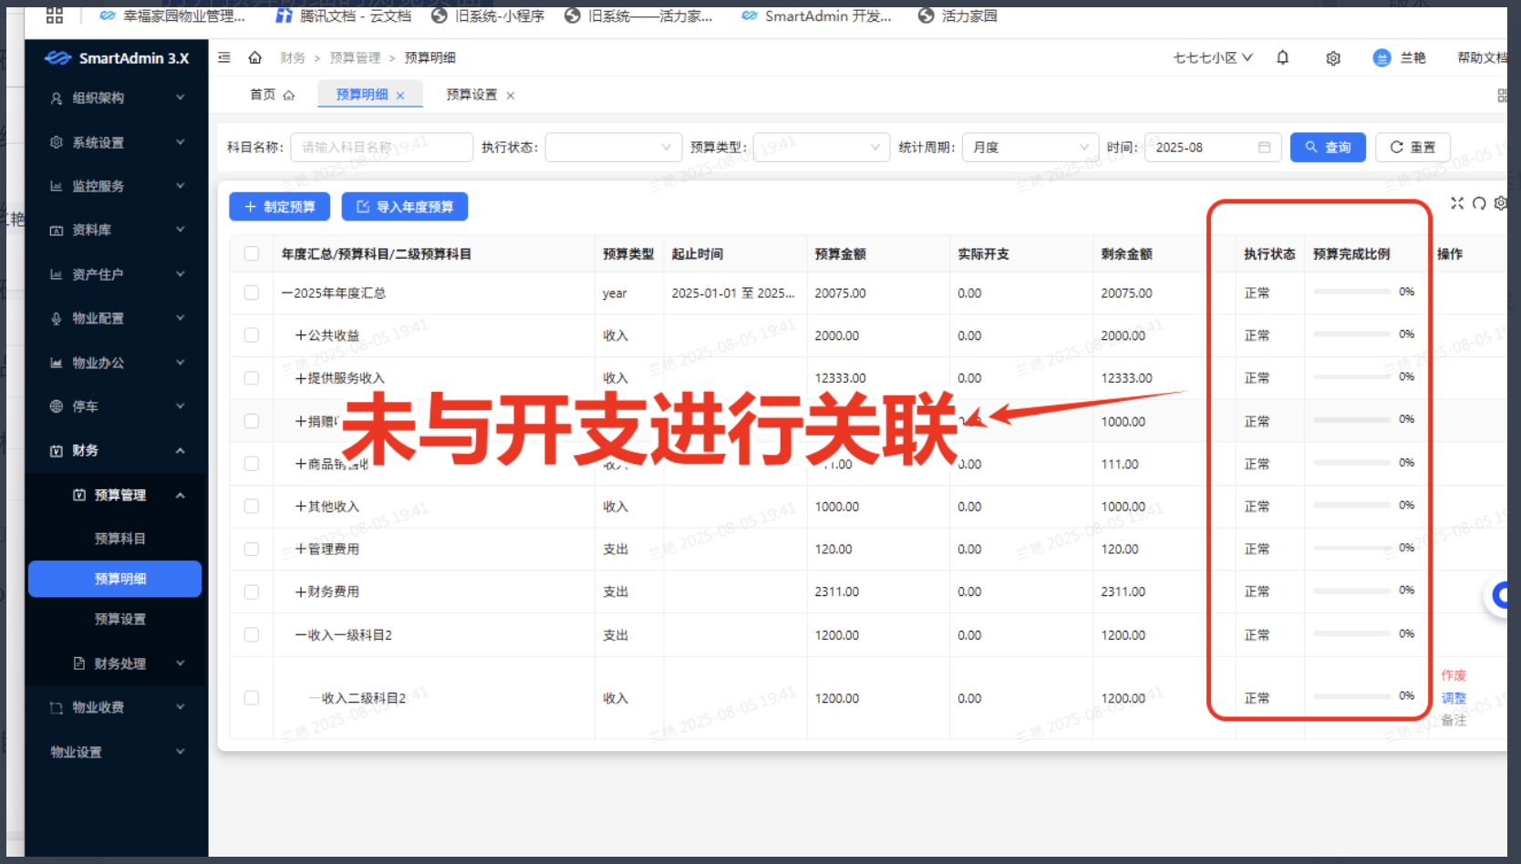This screenshot has width=1521, height=864.
Task: Open the table column settings gear
Action: coord(1501,203)
